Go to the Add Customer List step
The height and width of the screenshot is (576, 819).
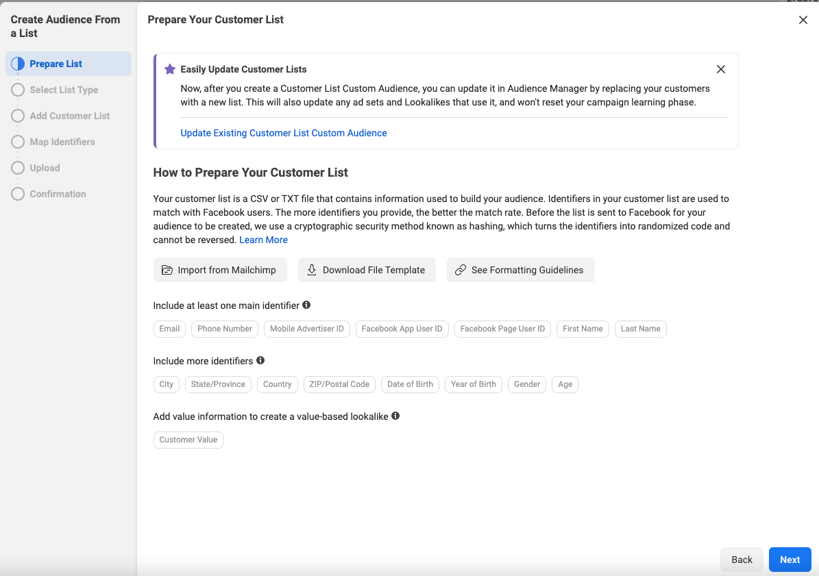click(x=69, y=116)
